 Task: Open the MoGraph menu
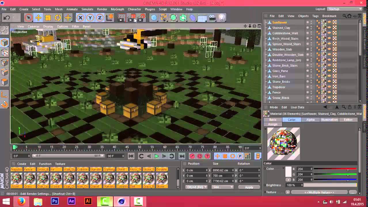pyautogui.click(x=117, y=9)
